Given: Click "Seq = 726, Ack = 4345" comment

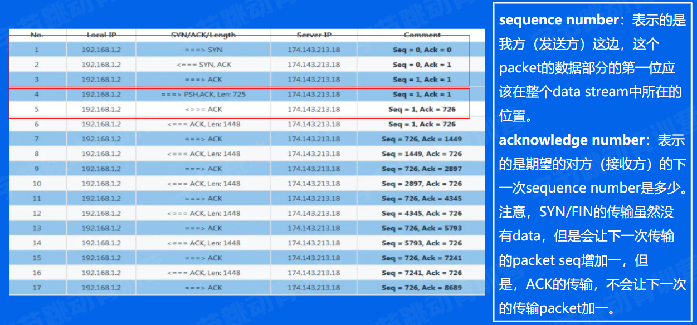Looking at the screenshot, I should [422, 199].
